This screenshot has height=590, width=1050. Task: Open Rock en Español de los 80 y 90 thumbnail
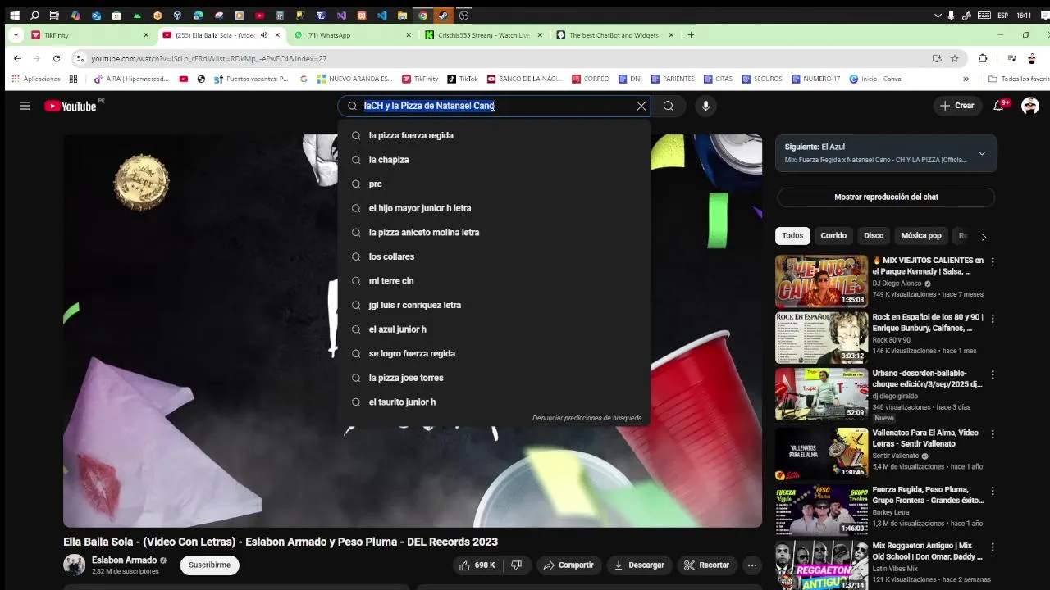pyautogui.click(x=821, y=338)
